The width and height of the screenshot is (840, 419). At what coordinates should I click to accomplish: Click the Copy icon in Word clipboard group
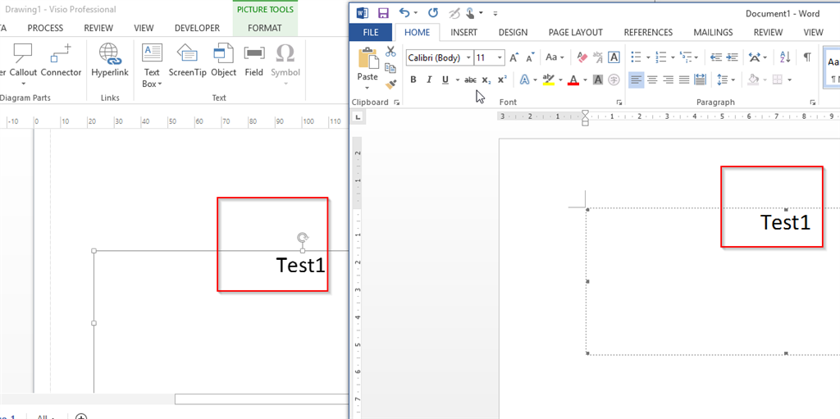[390, 68]
